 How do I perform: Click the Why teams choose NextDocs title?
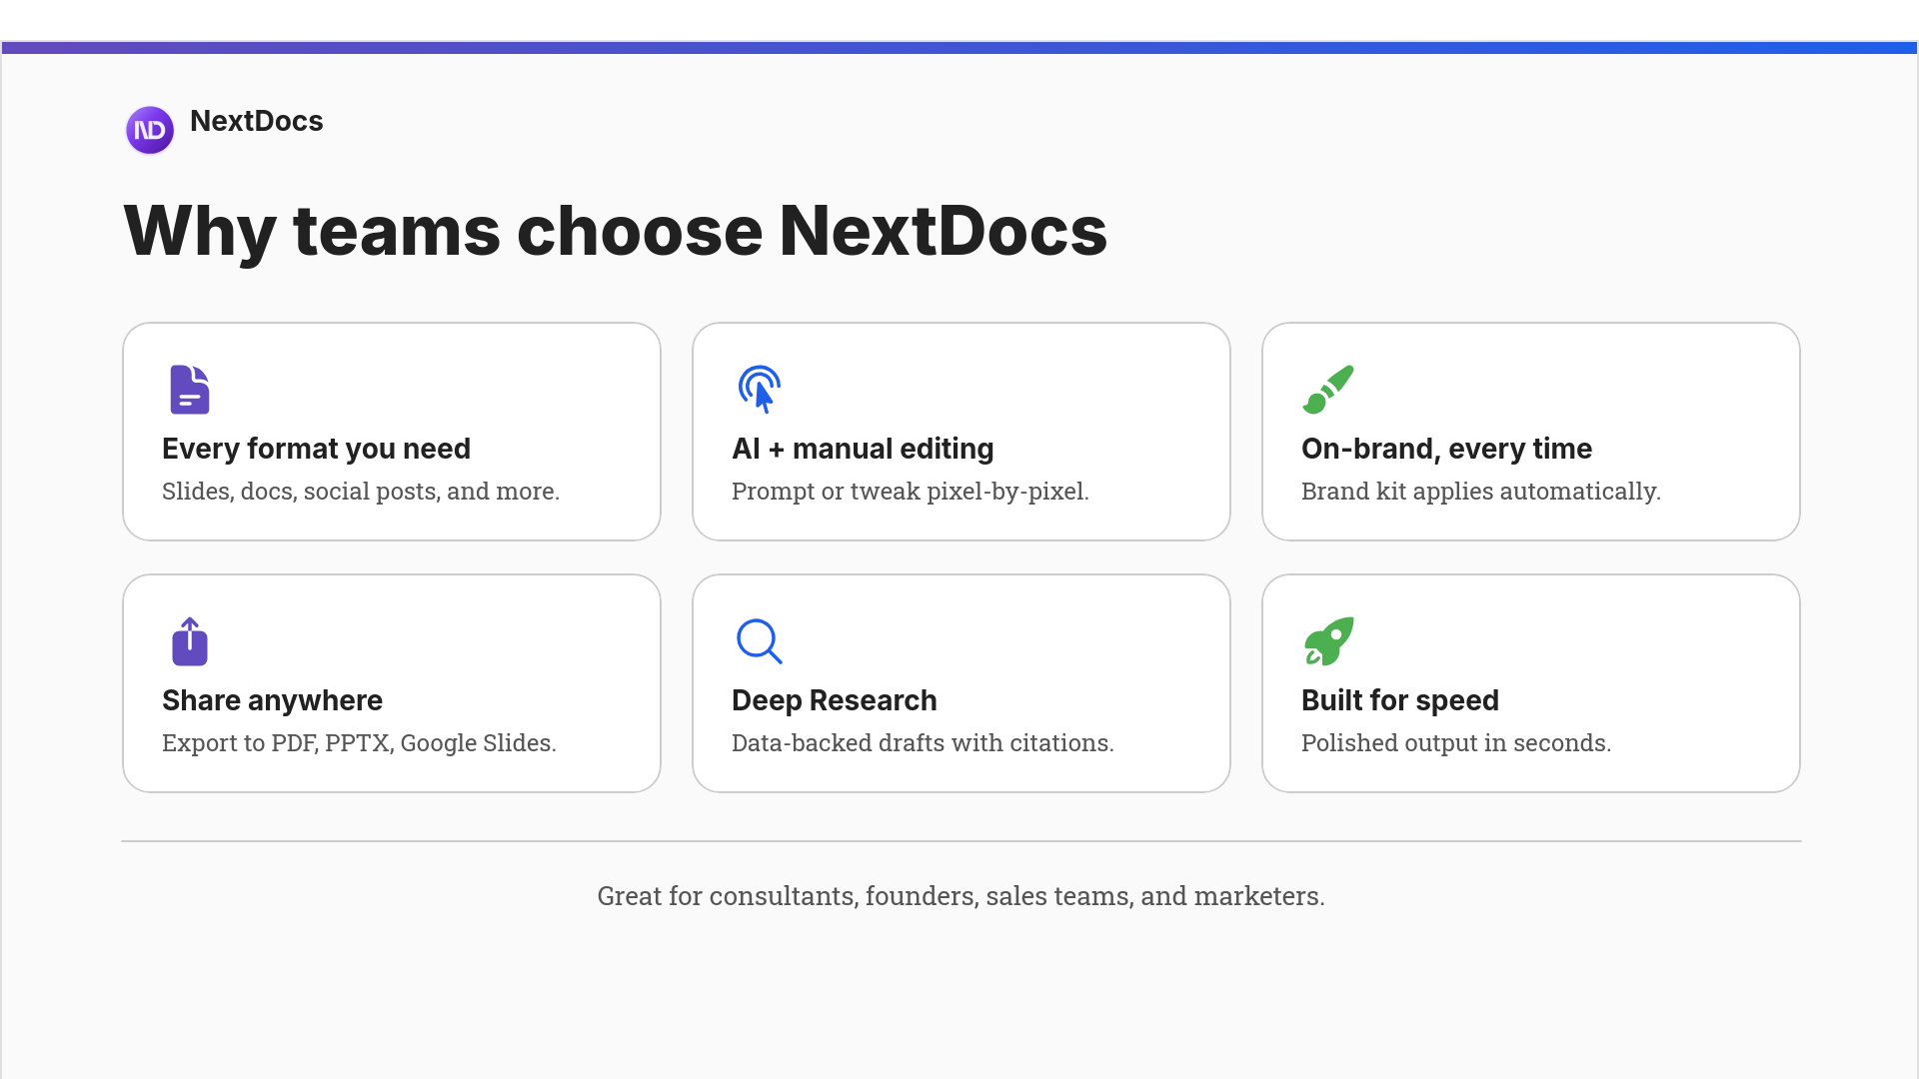615,231
